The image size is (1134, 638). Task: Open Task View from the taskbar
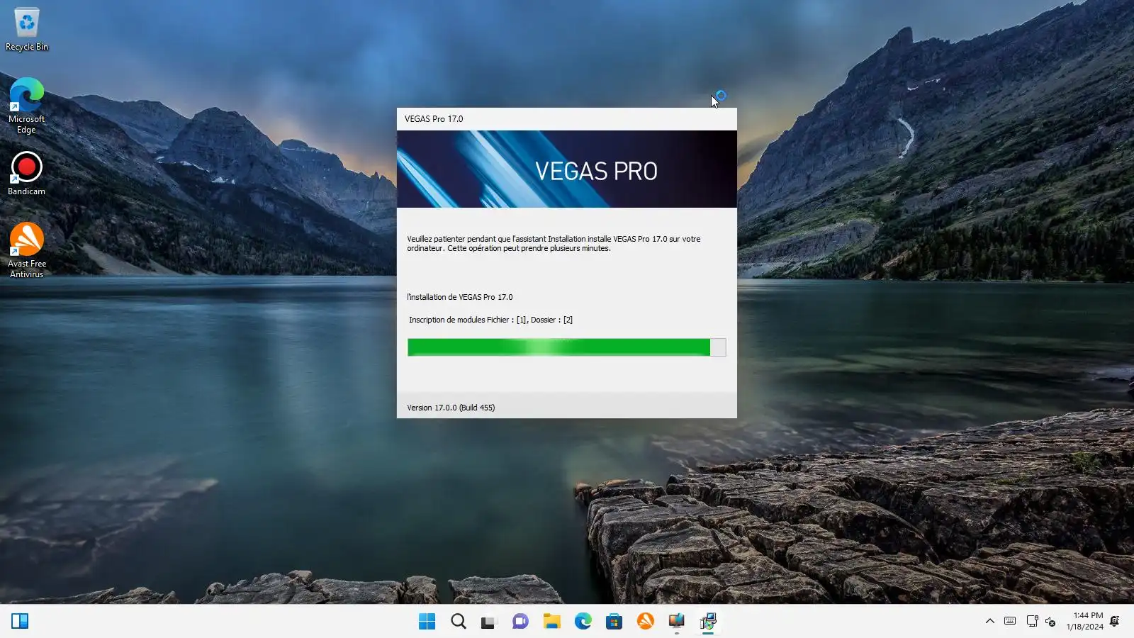[489, 621]
